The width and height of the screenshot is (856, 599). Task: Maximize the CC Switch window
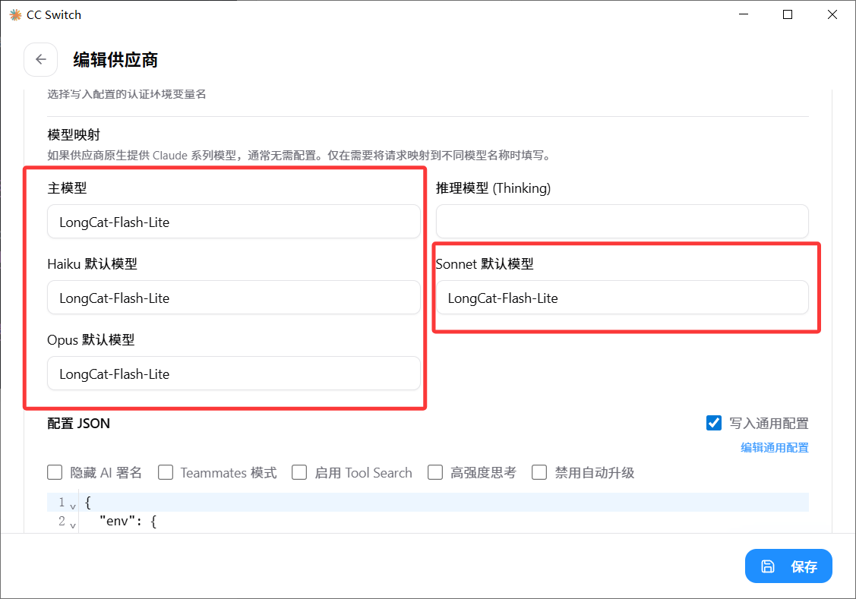point(787,14)
